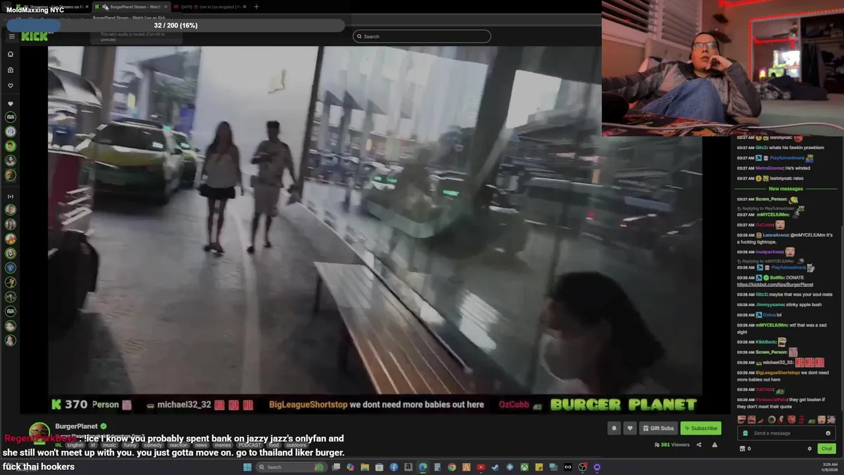Open the emote picker in the message box
Image resolution: width=844 pixels, height=475 pixels.
coord(828,433)
